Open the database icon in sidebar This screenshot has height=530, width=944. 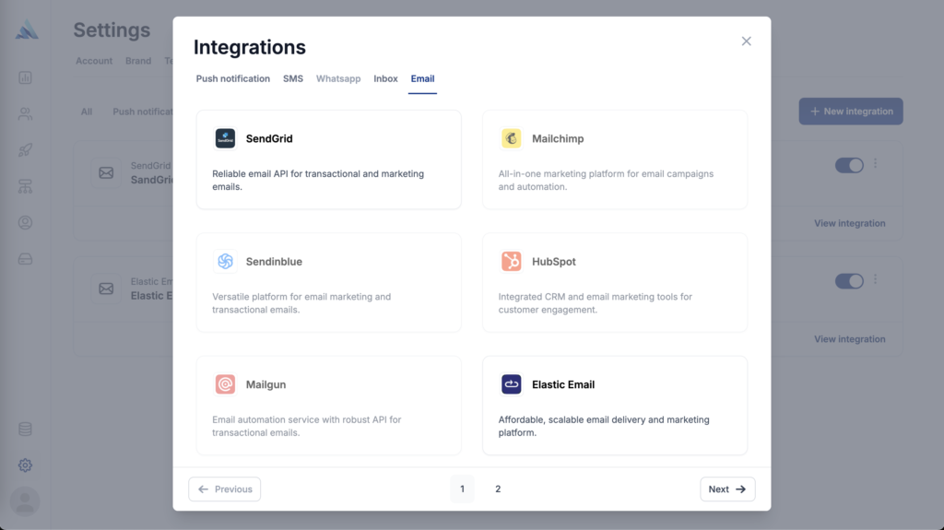click(25, 429)
